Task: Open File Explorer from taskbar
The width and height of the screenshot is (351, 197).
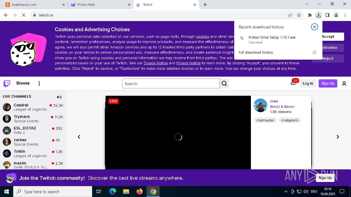Action: pyautogui.click(x=126, y=192)
